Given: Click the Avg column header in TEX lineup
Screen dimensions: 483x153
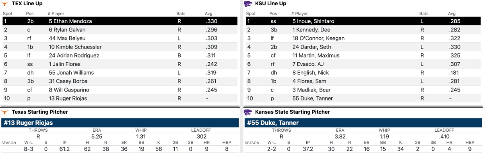Looking at the screenshot, I should pos(208,14).
